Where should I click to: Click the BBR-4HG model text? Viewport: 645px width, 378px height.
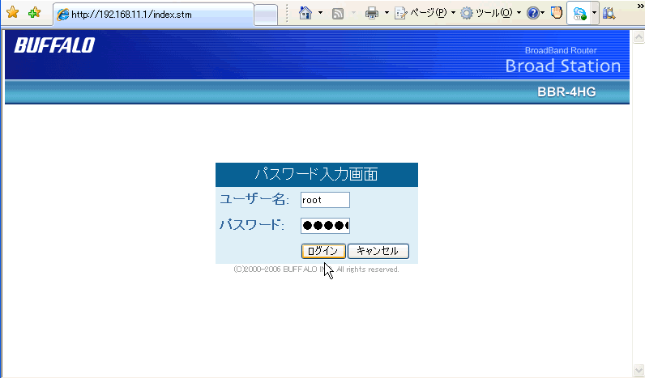pyautogui.click(x=566, y=92)
